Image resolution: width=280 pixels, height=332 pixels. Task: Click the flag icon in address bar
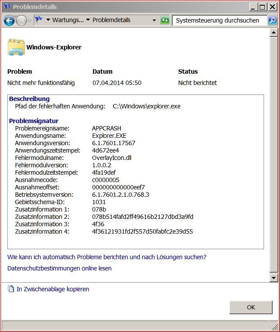[39, 20]
